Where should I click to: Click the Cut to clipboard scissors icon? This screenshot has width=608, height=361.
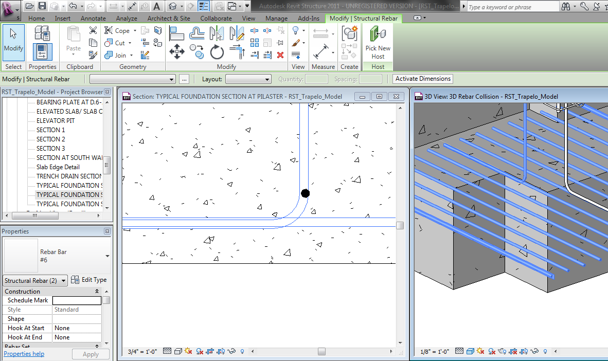[x=93, y=30]
